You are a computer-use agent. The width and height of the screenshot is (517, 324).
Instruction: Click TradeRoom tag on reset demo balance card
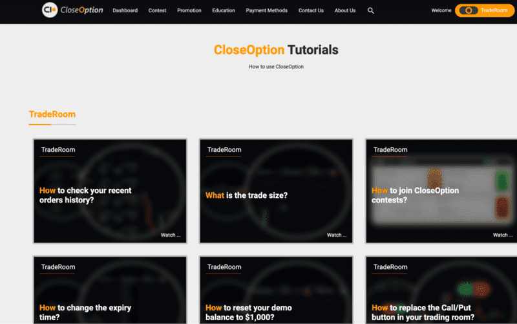[224, 267]
